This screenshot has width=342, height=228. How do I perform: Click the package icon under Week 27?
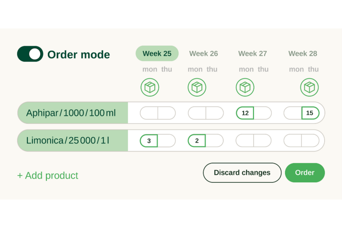click(245, 87)
